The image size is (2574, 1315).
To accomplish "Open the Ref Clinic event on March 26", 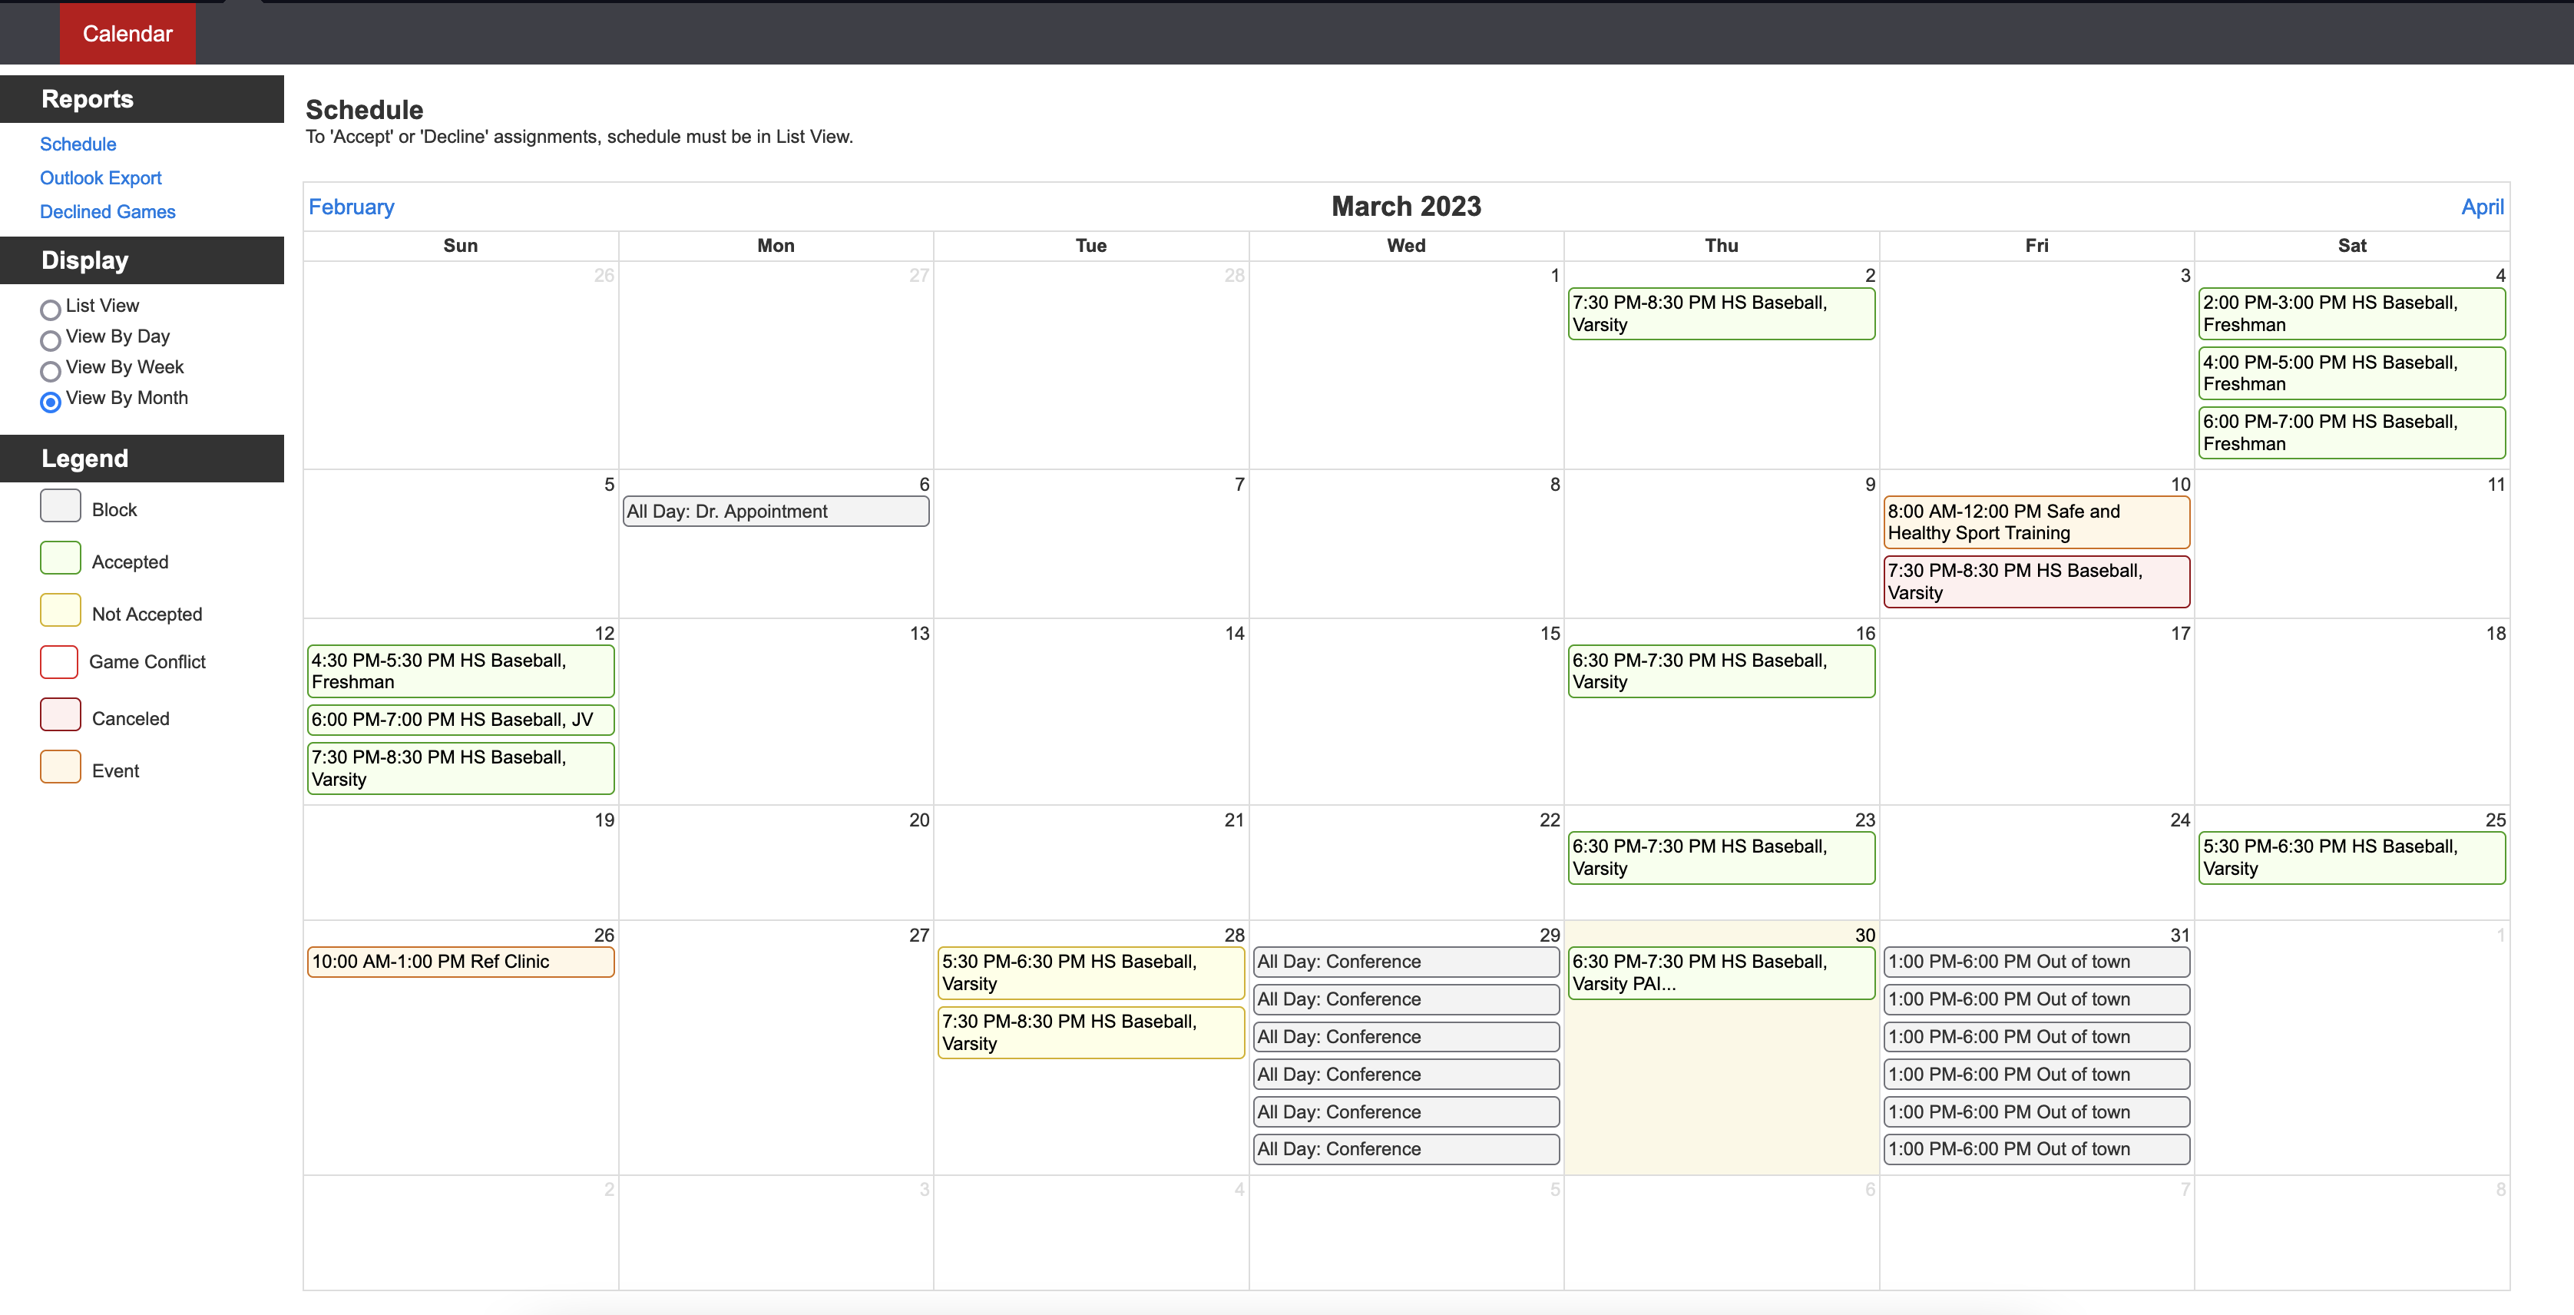I will click(x=460, y=961).
